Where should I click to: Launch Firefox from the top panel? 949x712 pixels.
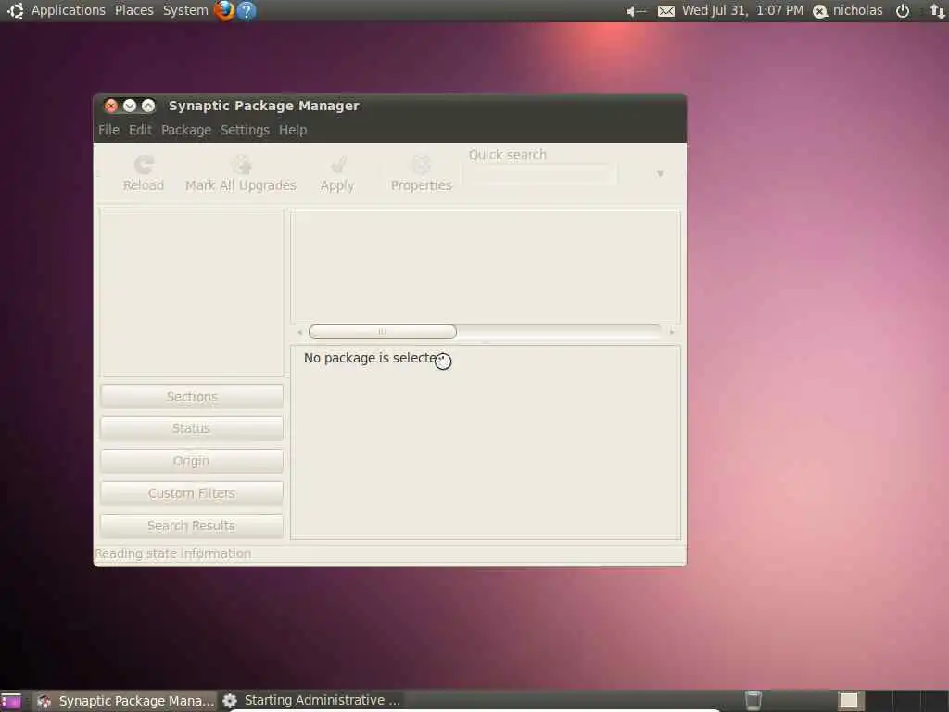[x=224, y=10]
